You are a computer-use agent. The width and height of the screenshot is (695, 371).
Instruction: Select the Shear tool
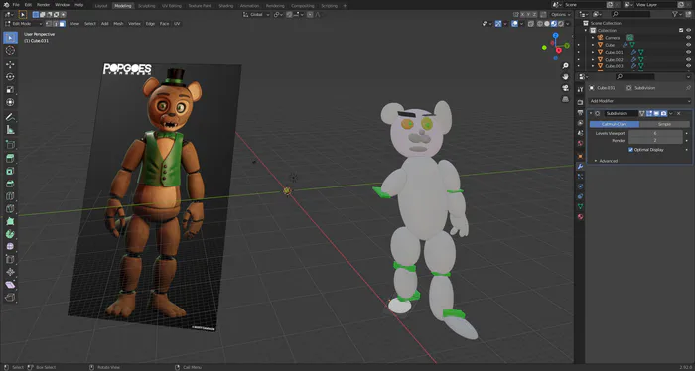[10, 285]
